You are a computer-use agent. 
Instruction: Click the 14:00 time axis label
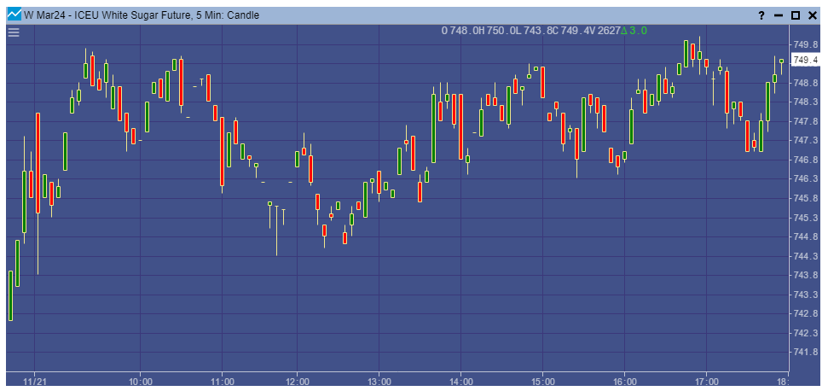coord(461,382)
